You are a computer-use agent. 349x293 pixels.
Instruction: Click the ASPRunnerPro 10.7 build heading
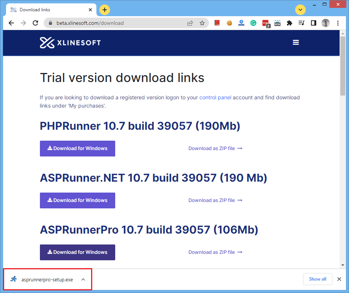pos(149,230)
